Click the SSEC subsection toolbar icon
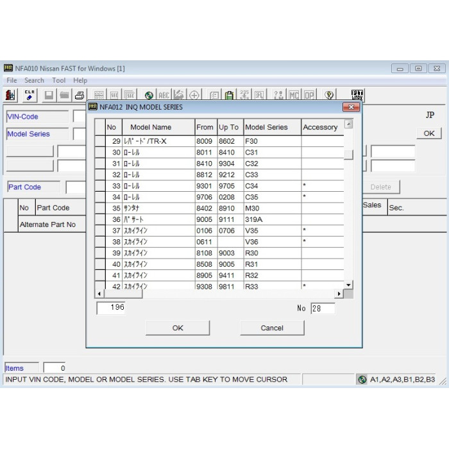Viewport: 449px width, 449px height. (x=130, y=95)
